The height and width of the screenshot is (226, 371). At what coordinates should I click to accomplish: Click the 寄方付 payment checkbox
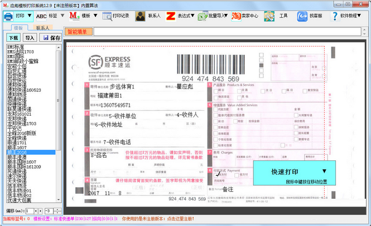216,175
